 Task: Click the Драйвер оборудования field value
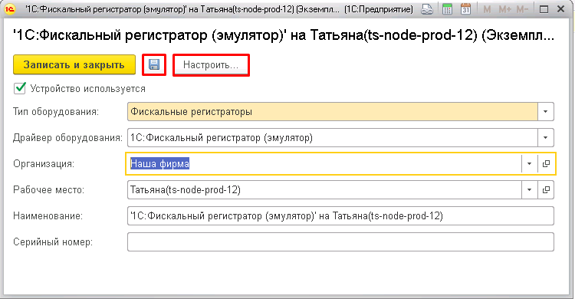333,137
